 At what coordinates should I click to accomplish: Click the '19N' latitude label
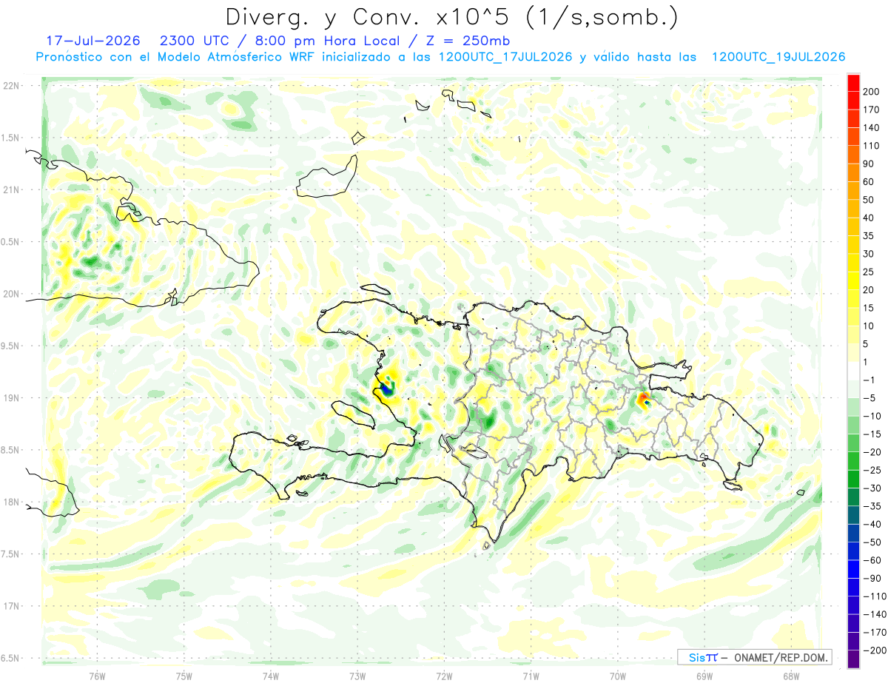point(11,398)
